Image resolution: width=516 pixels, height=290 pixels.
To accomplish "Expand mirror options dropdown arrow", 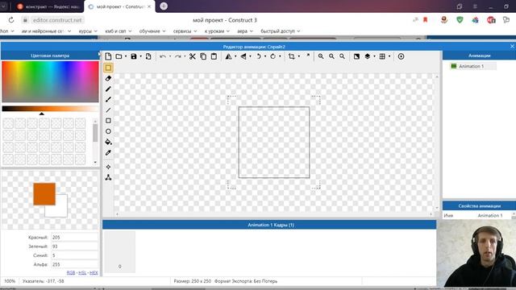I will [x=235, y=56].
